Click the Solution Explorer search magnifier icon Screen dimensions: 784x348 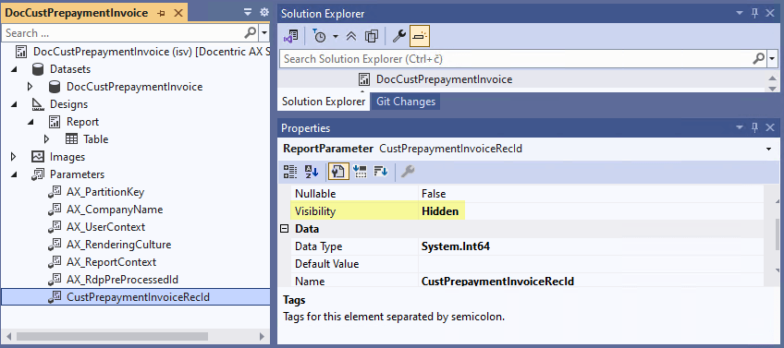[758, 58]
